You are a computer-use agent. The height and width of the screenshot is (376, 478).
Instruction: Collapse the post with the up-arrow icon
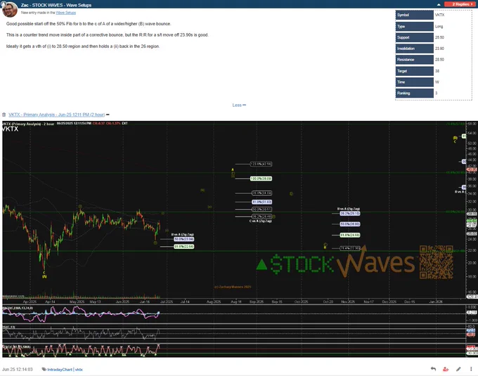(439, 5)
